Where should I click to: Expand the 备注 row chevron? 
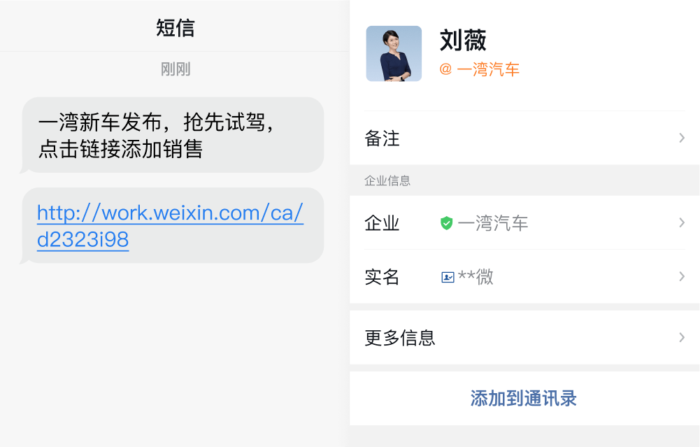click(682, 138)
